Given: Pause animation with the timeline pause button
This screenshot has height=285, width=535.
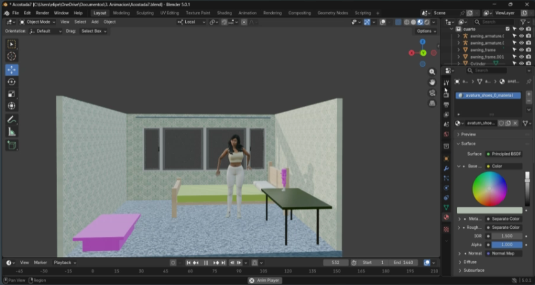Looking at the screenshot, I should click(206, 262).
